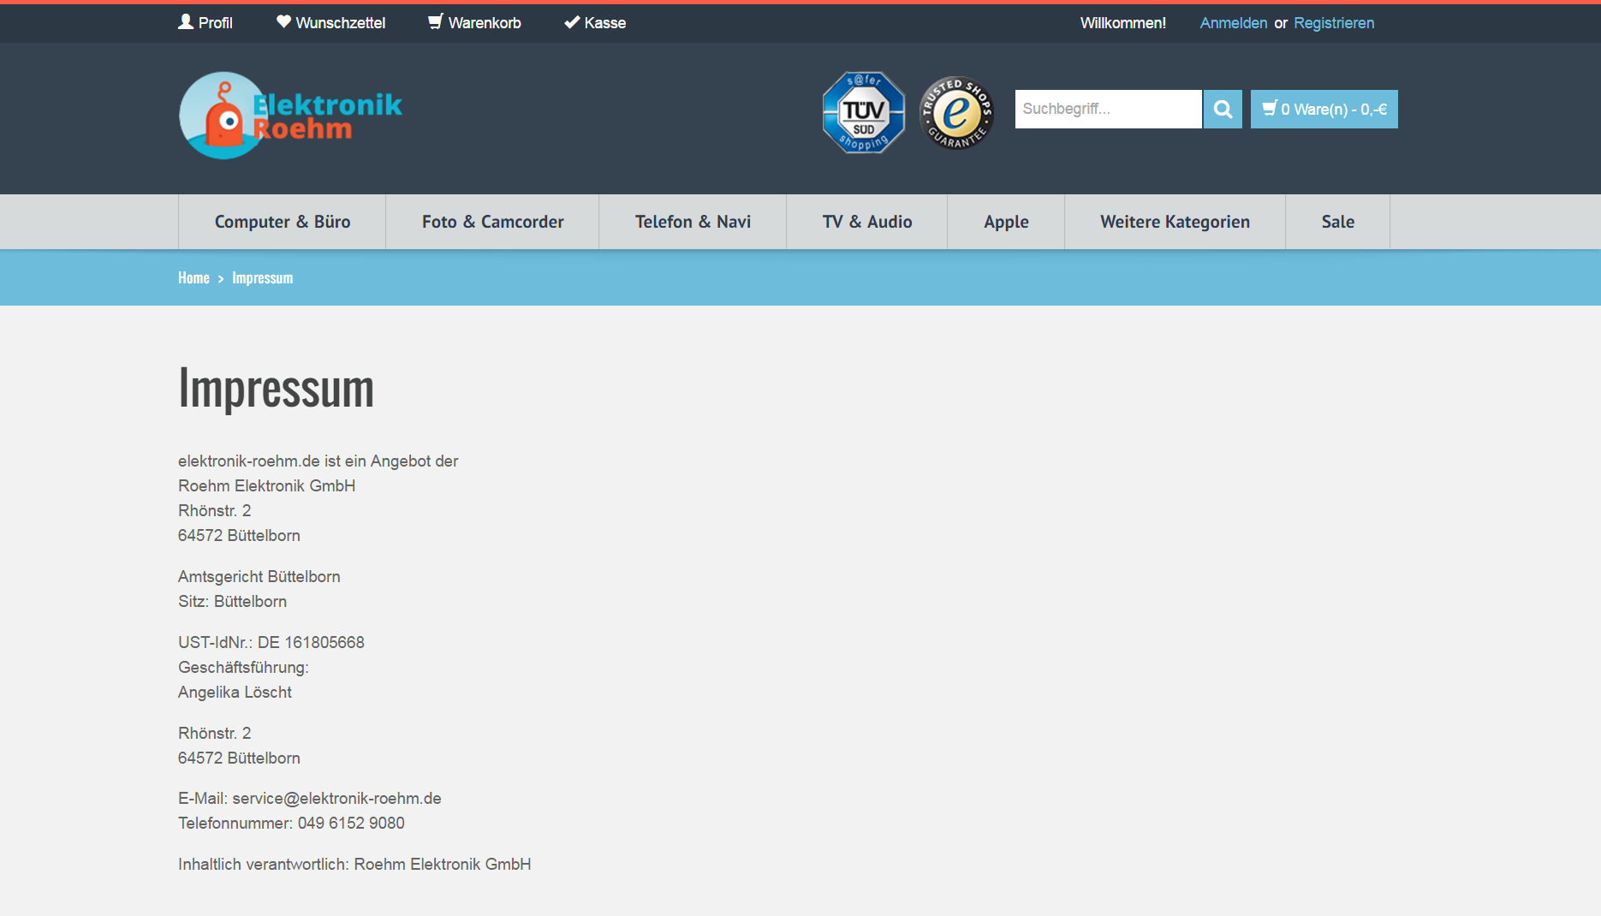1601x916 pixels.
Task: Open the TV & Audio category
Action: pyautogui.click(x=867, y=222)
